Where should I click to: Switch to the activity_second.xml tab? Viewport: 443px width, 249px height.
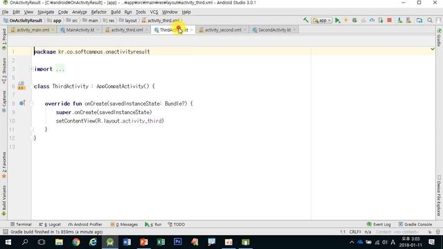tap(223, 30)
